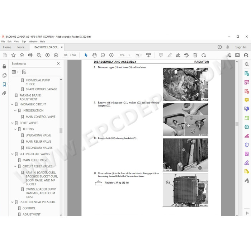Open Protect shield tool in right pane

point(247,145)
